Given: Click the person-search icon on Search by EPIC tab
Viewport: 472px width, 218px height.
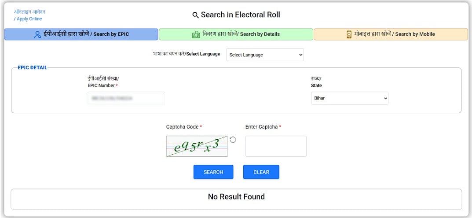Looking at the screenshot, I should [x=37, y=34].
